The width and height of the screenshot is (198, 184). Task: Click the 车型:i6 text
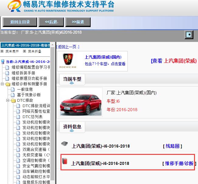pyautogui.click(x=113, y=101)
